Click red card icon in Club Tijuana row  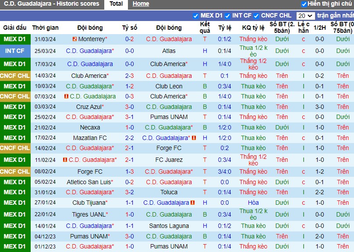[x=193, y=203]
